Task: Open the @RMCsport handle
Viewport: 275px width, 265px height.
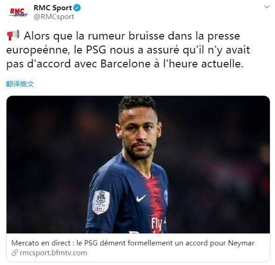Action: click(x=54, y=17)
